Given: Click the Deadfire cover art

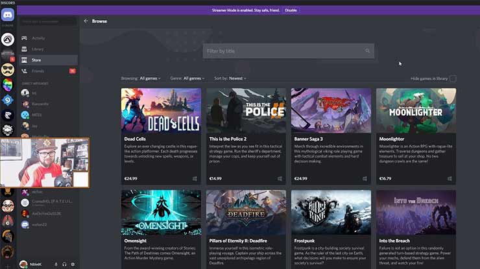Looking at the screenshot, I should point(246,213).
